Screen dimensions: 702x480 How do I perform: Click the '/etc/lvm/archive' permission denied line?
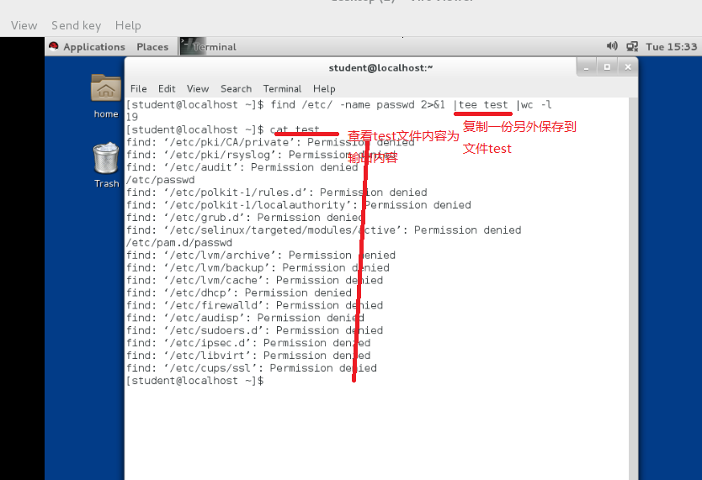(x=261, y=256)
